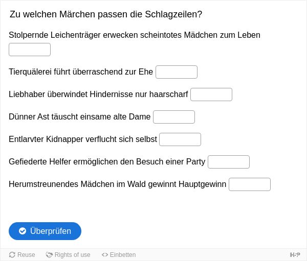Click the Einbetten code brackets icon
Screen dimensions: 307x261
(105, 255)
